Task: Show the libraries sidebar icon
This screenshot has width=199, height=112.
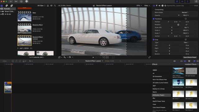Action: click(x=2, y=6)
